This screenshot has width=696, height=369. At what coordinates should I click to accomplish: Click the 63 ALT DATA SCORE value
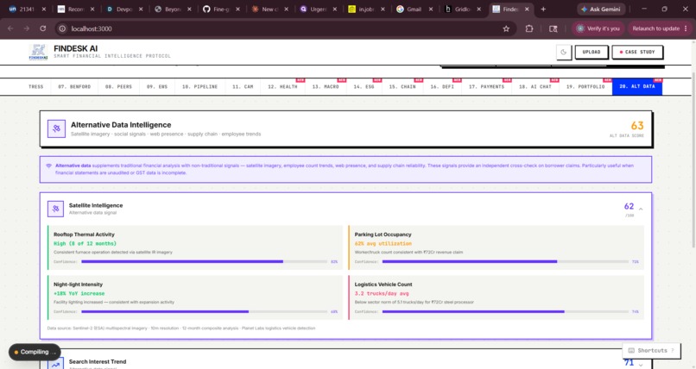637,126
